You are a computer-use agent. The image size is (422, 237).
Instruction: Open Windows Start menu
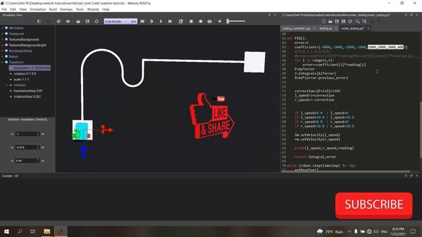click(7, 231)
